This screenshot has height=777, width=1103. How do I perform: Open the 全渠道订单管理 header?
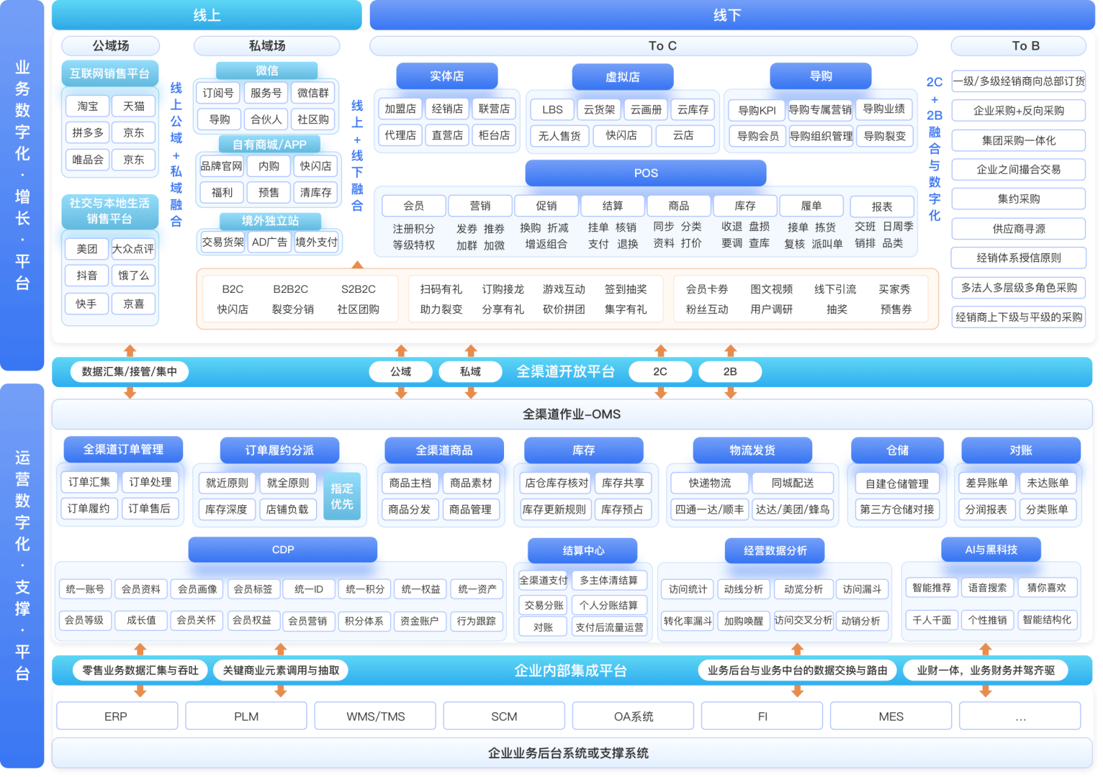(x=123, y=450)
